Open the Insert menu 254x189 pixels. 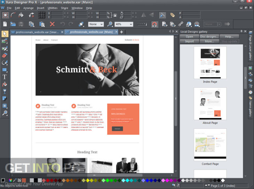pyautogui.click(x=40, y=8)
